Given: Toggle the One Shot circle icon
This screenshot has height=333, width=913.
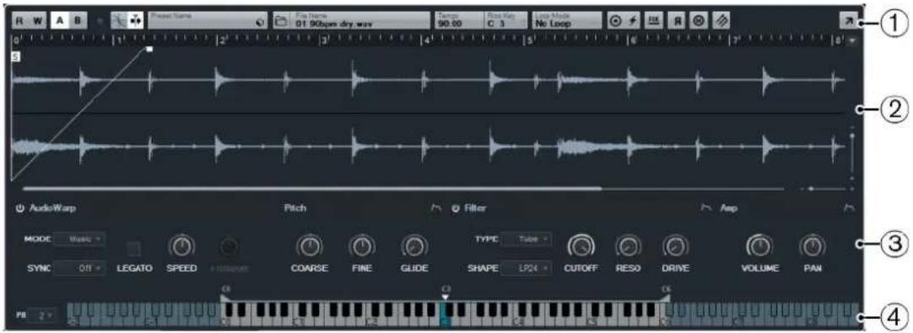Looking at the screenshot, I should pos(616,21).
